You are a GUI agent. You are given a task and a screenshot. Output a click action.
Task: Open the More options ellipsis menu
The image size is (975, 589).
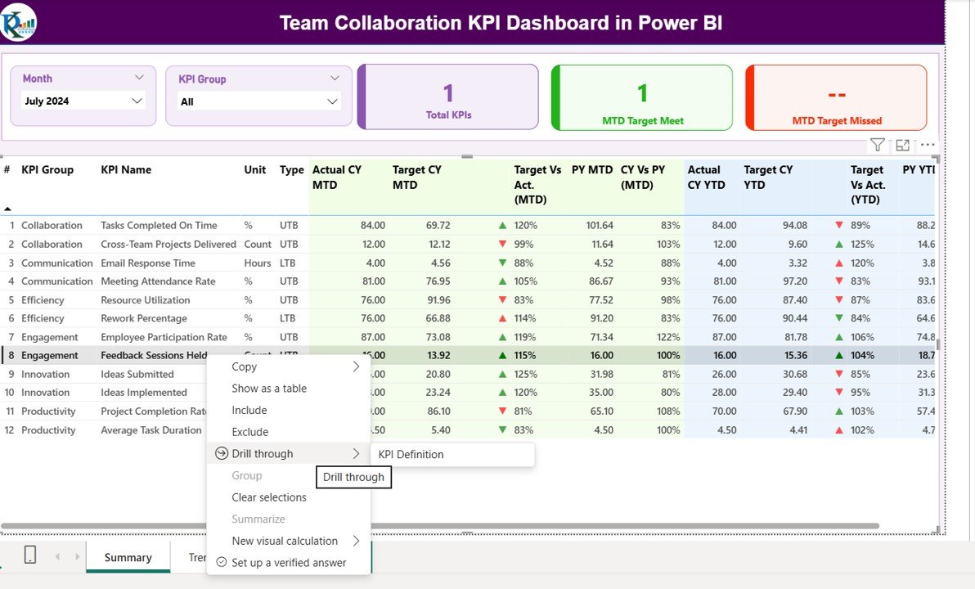tap(928, 145)
